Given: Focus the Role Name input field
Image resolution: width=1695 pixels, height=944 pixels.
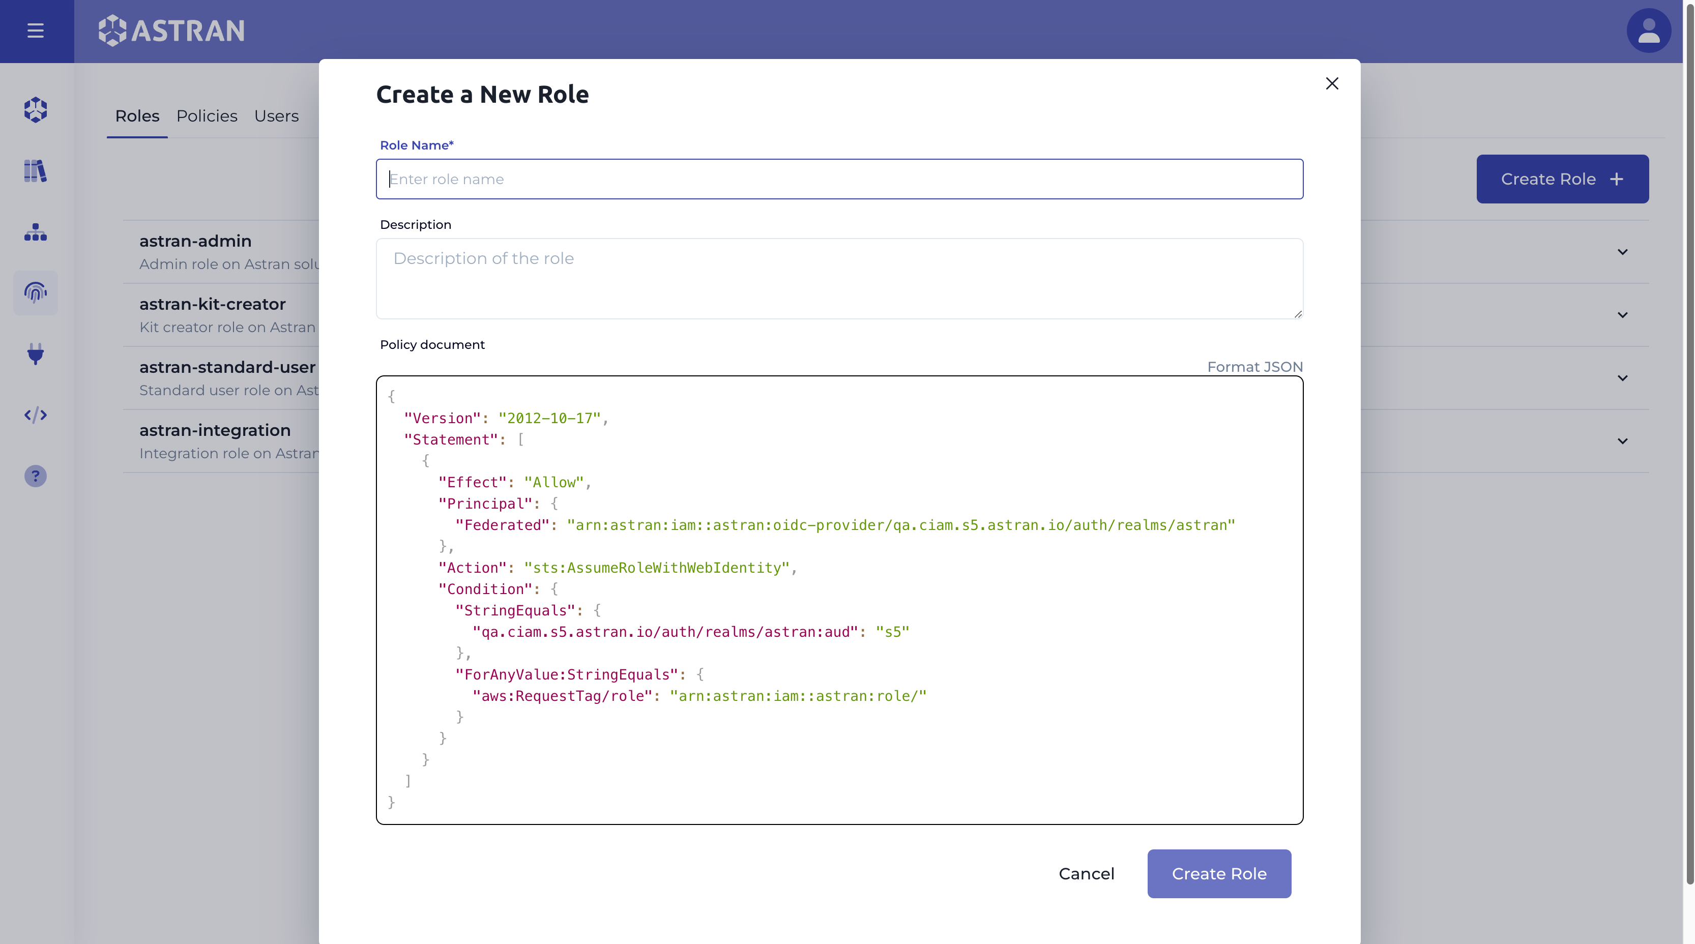Looking at the screenshot, I should [x=839, y=179].
